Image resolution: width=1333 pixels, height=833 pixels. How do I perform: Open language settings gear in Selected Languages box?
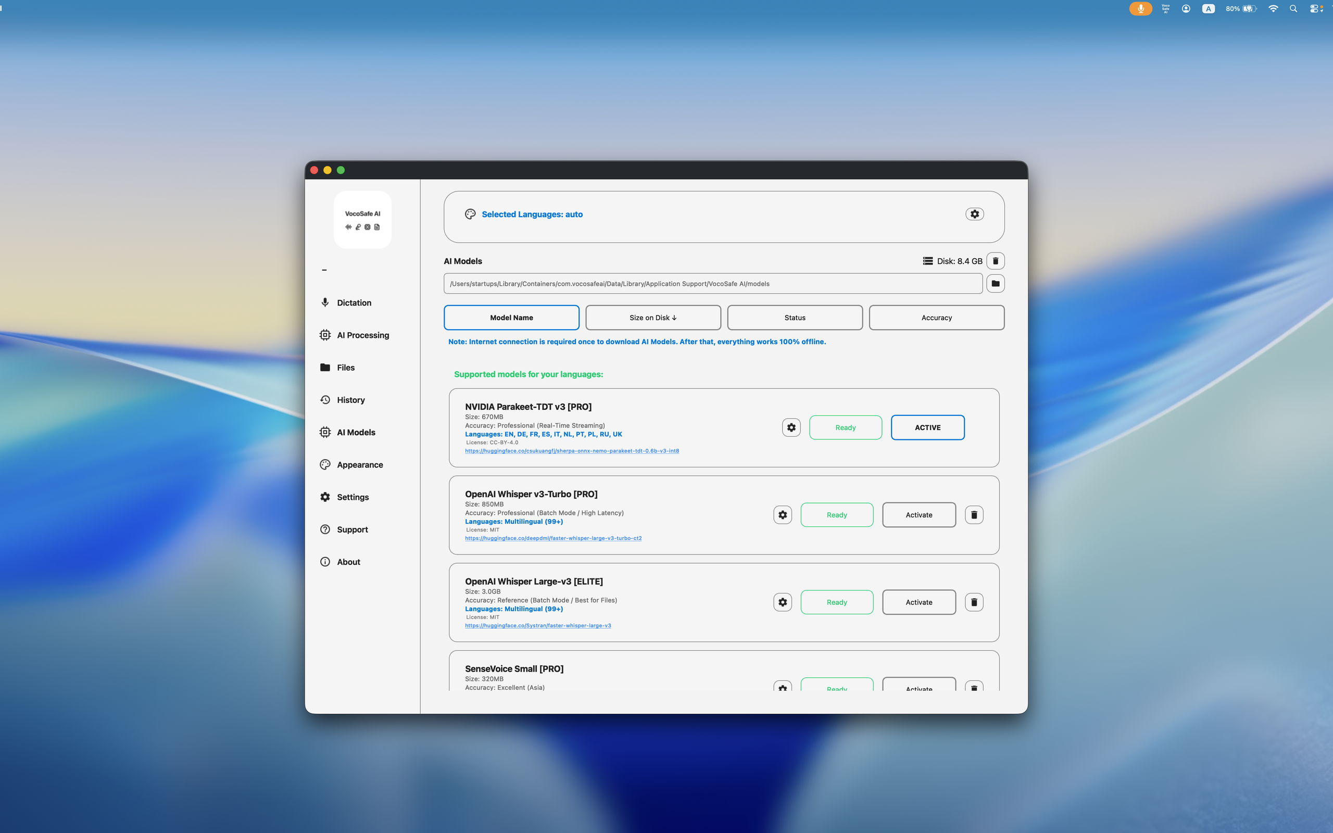coord(974,214)
